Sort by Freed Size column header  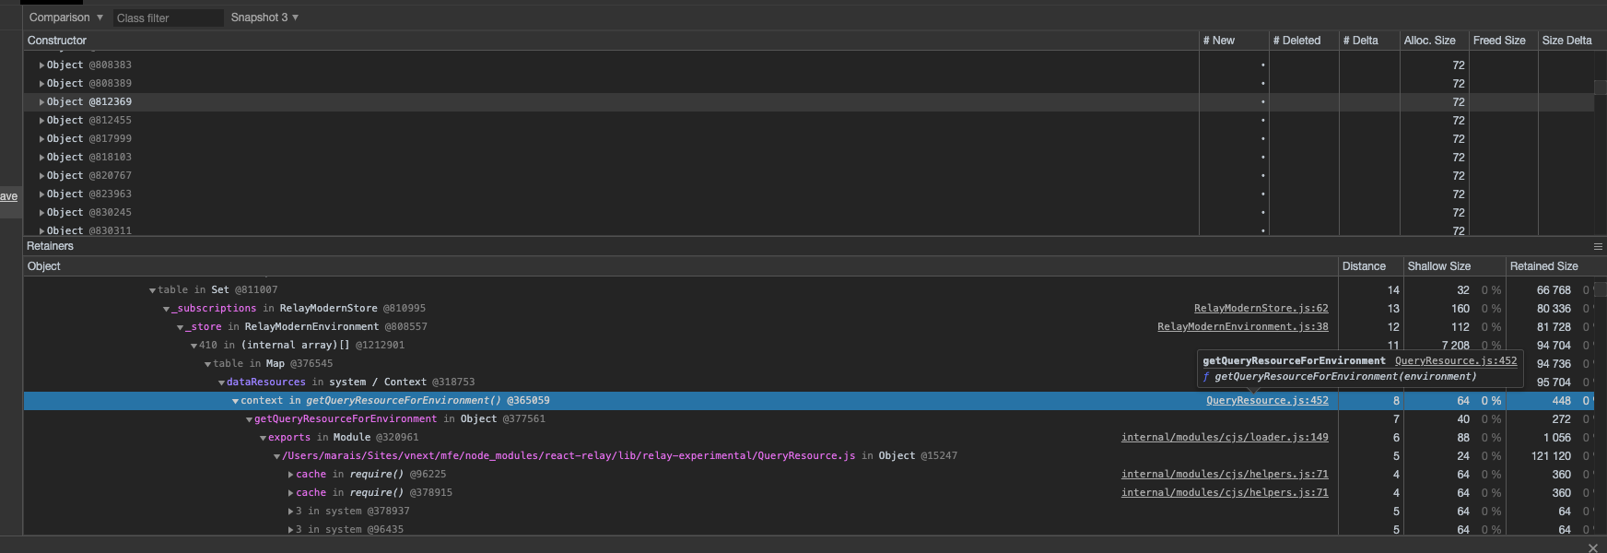(x=1502, y=41)
